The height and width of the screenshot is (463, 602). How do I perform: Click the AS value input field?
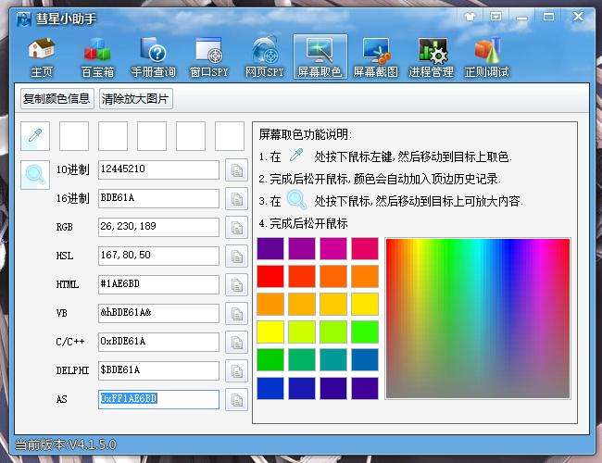click(158, 399)
